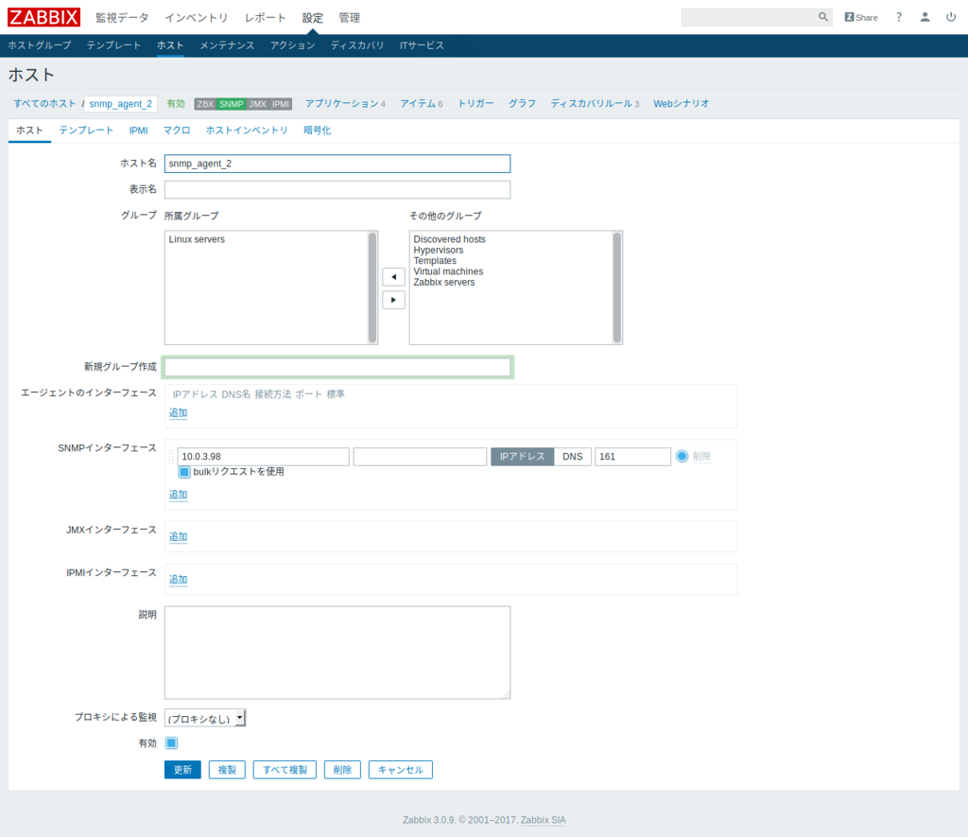Click the ZABBIX logo

(43, 17)
